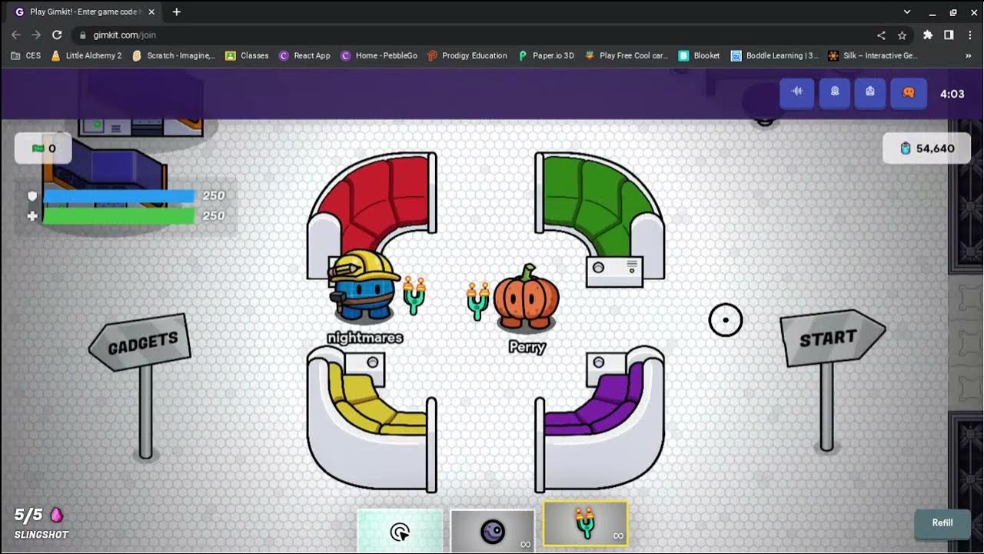Image resolution: width=984 pixels, height=554 pixels.
Task: Click the orange character icon button in header
Action: click(908, 92)
